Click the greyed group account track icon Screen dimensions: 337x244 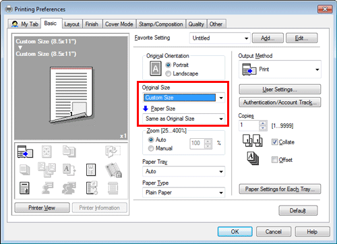(x=69, y=188)
